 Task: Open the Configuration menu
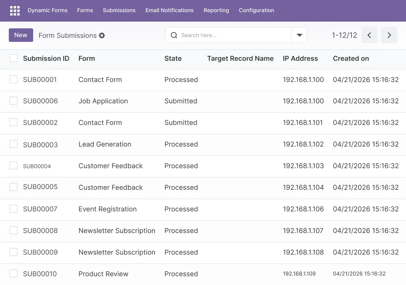[x=256, y=10]
